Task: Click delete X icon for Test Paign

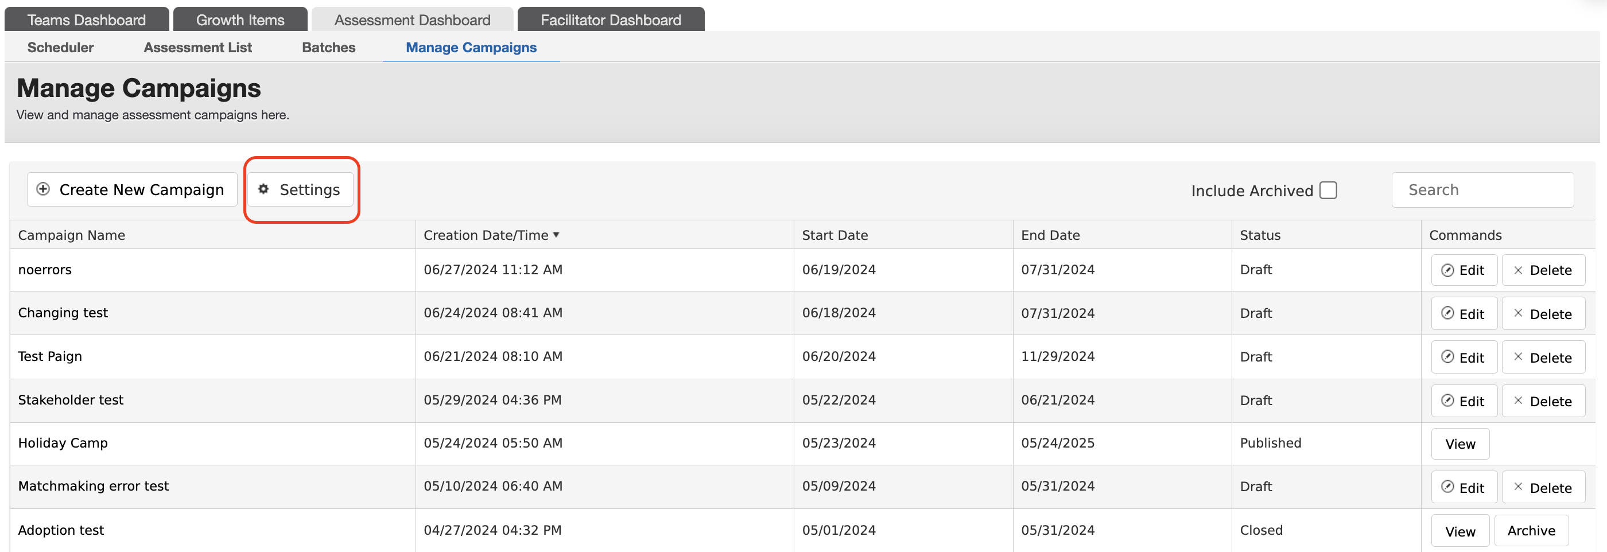Action: (1518, 357)
